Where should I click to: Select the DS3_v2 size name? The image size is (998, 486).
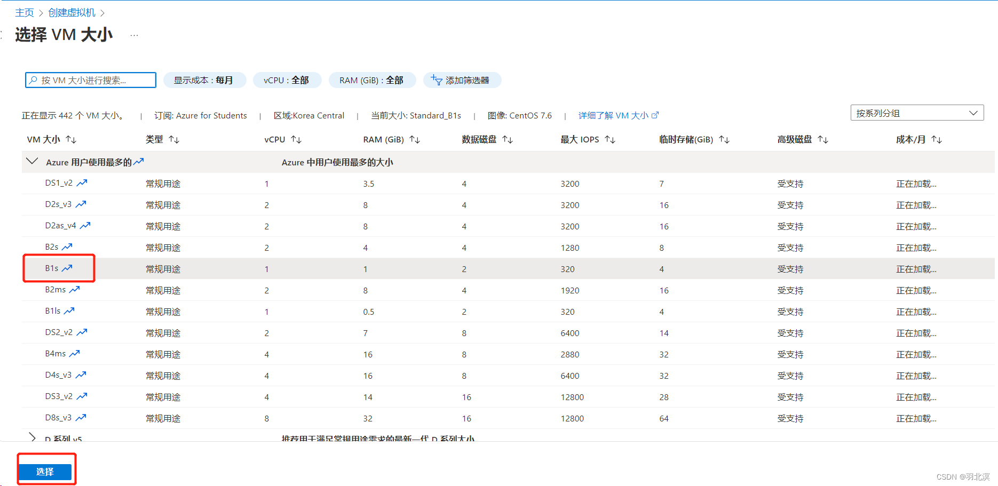(59, 396)
